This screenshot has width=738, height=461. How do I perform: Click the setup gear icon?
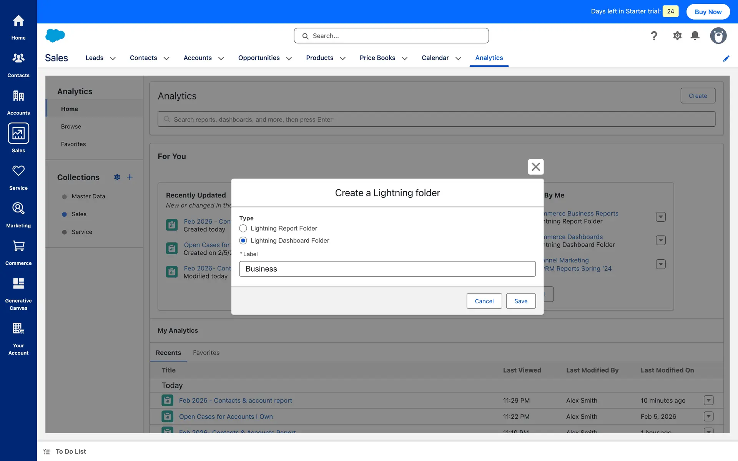677,36
